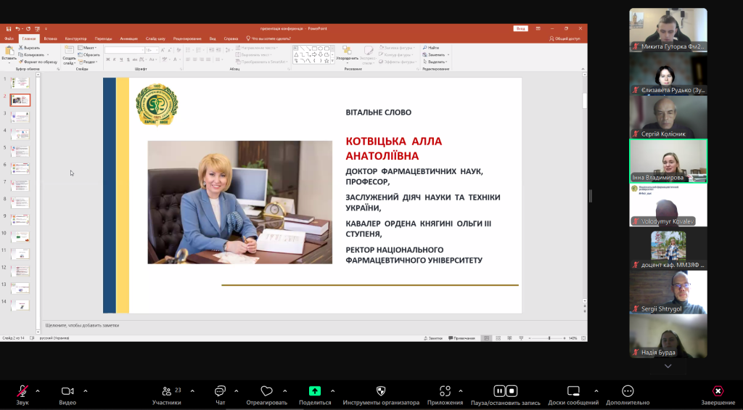Expand share options arrow next to Поделиться

[332, 391]
